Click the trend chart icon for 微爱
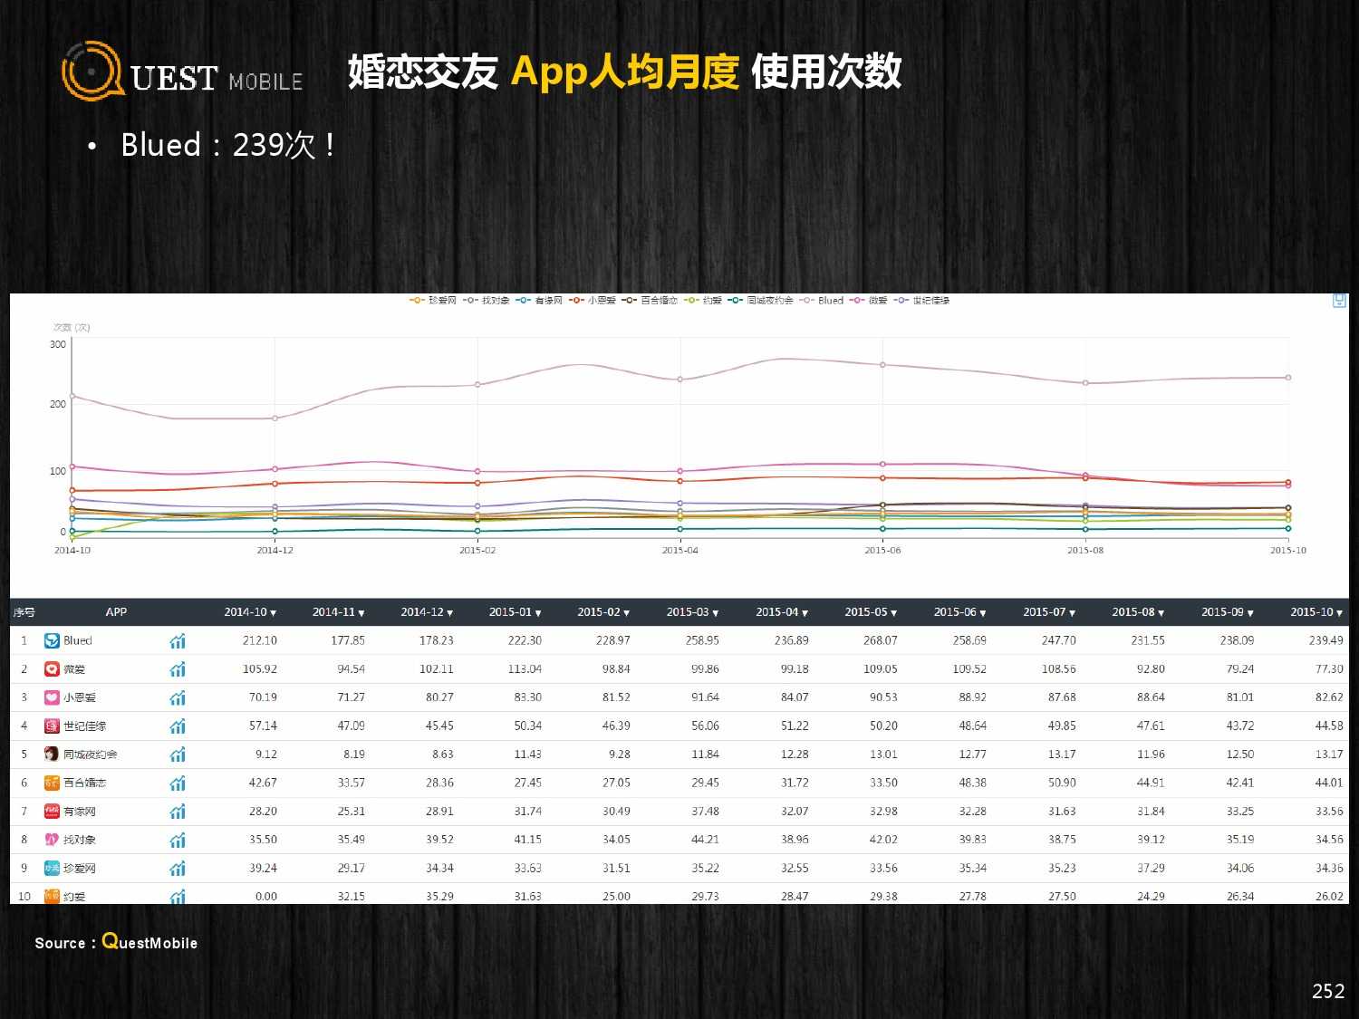The image size is (1359, 1019). coord(178,669)
